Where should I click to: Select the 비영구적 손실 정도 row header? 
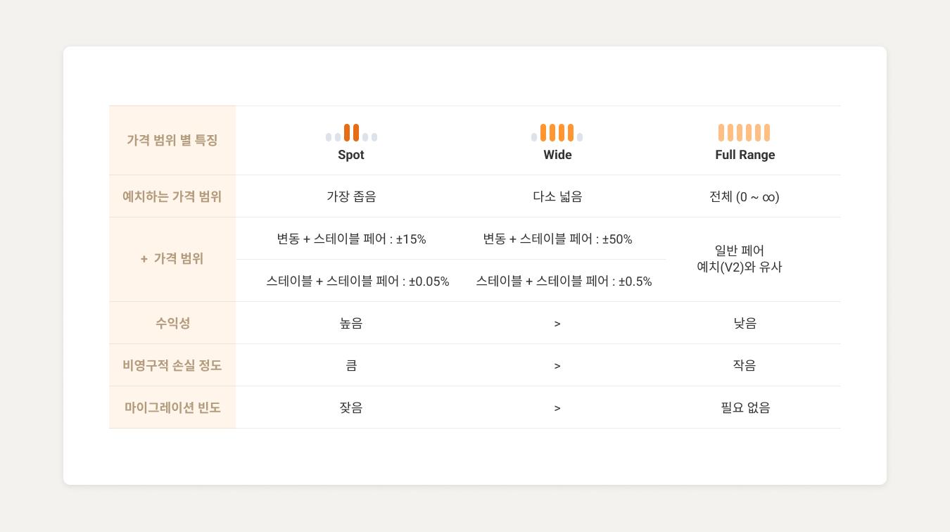[x=172, y=365]
